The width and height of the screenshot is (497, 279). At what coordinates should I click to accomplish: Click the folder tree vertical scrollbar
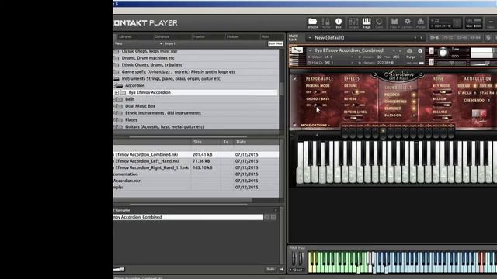pos(281,89)
